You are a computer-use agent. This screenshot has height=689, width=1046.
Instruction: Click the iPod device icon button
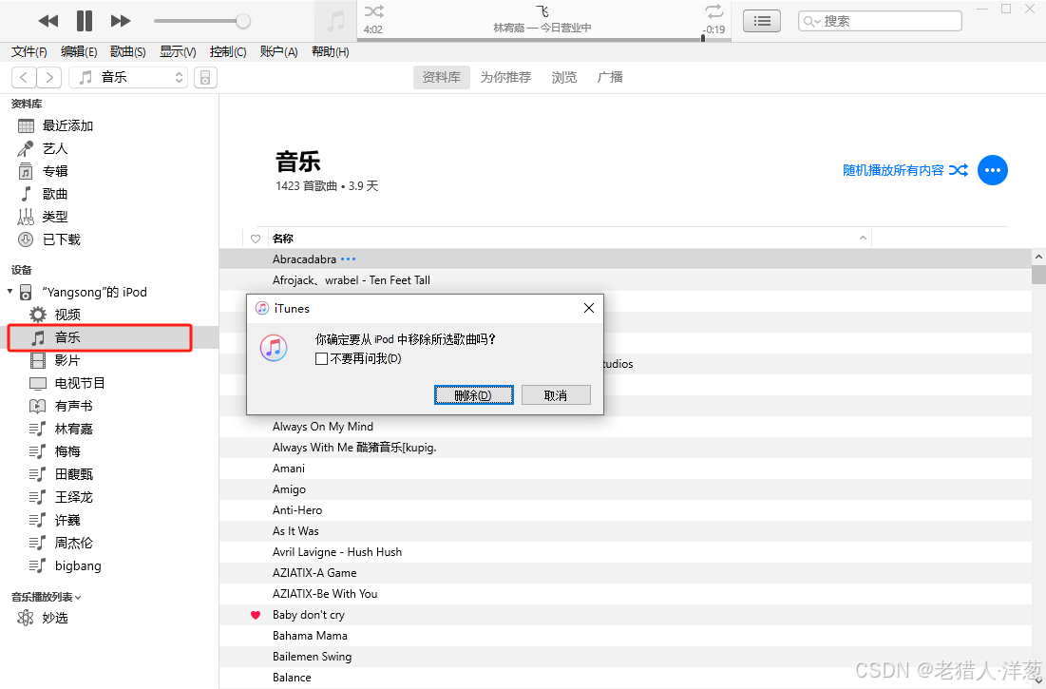[x=205, y=77]
